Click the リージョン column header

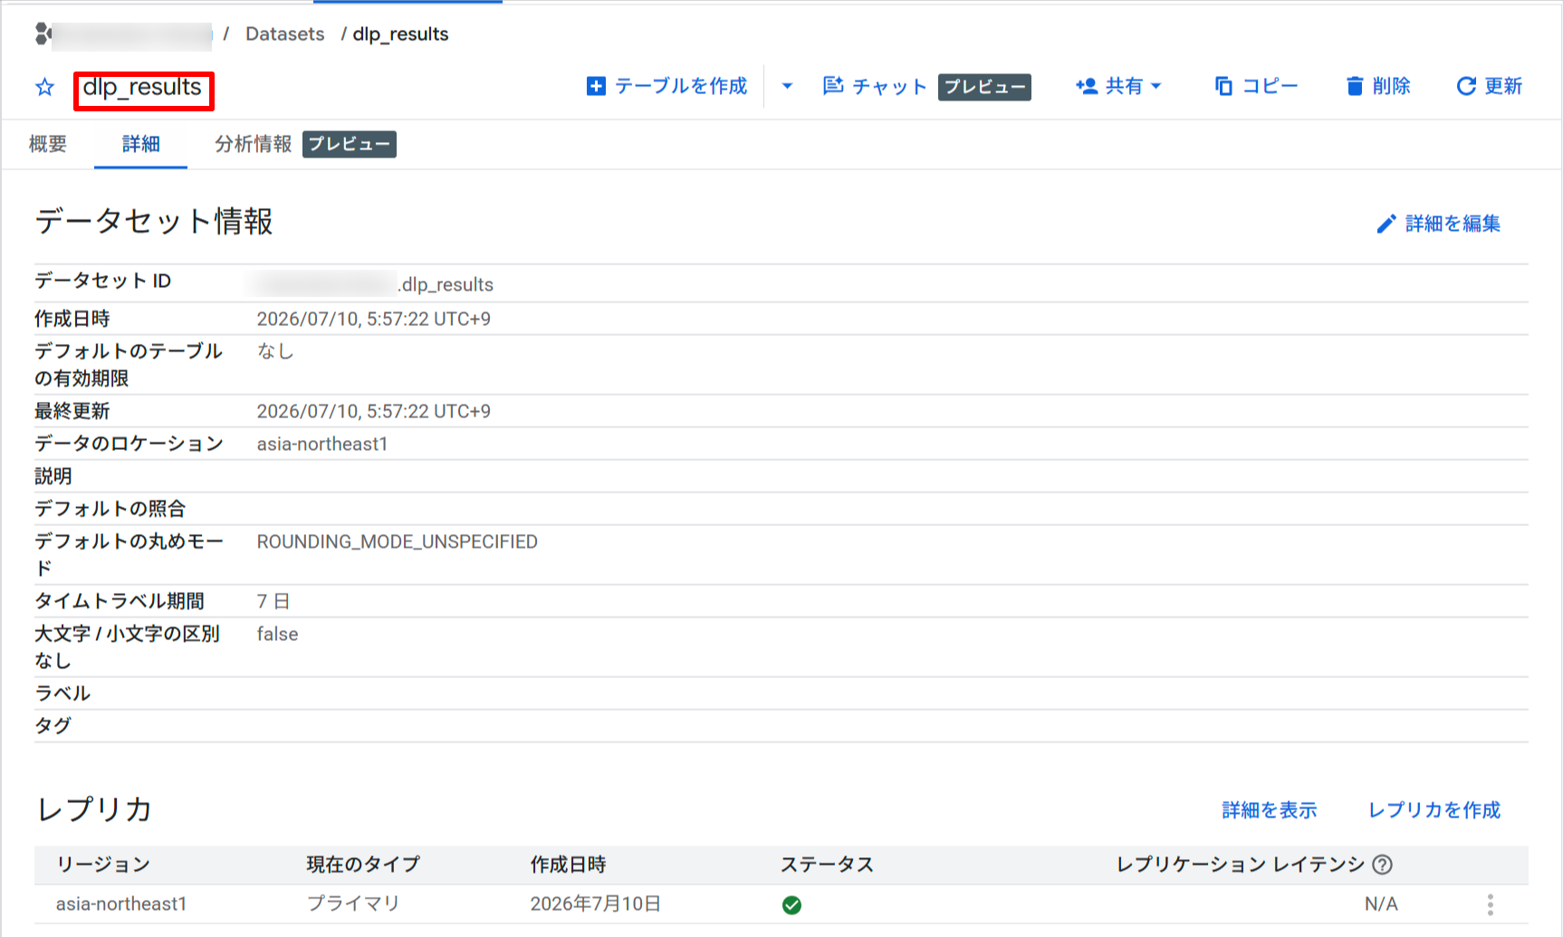click(102, 865)
